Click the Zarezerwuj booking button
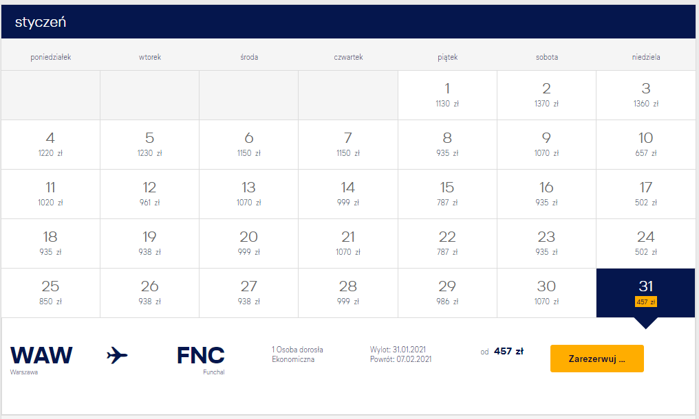This screenshot has height=419, width=699. (x=597, y=359)
